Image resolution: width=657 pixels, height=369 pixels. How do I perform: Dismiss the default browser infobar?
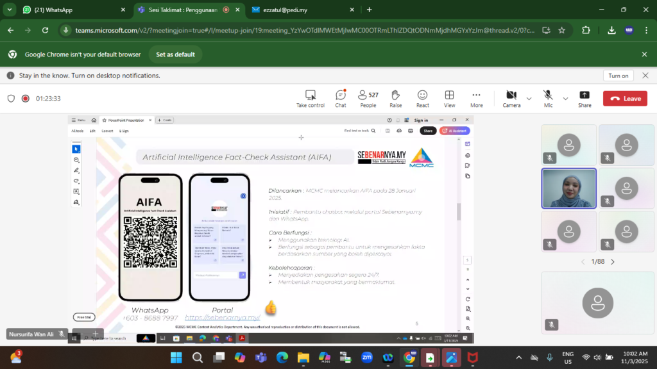click(x=644, y=54)
